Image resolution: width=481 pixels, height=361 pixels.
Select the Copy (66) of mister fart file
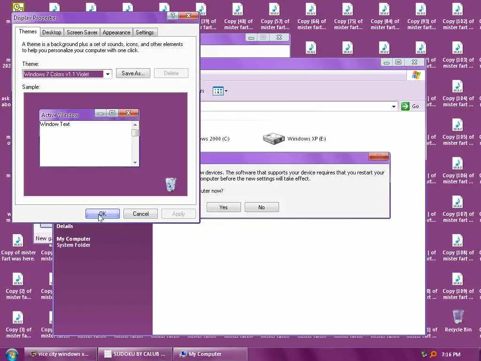[311, 17]
